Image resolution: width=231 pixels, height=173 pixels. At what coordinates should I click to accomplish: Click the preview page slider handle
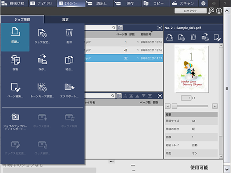tap(174, 106)
